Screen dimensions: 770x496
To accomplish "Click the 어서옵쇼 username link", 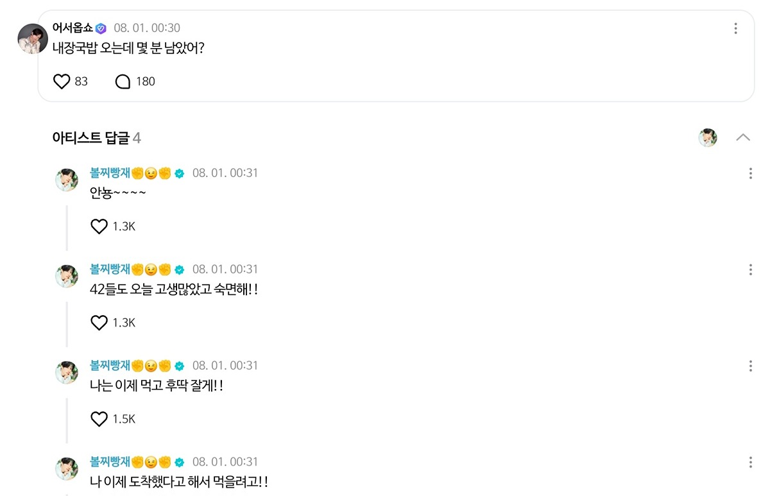I will tap(73, 28).
